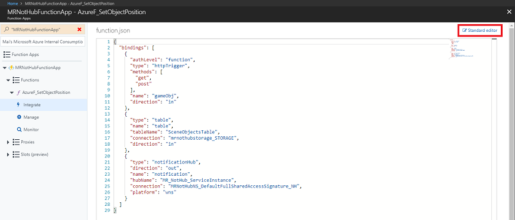515x220 pixels.
Task: Click the "httpTrigger" value
Action: (171, 66)
